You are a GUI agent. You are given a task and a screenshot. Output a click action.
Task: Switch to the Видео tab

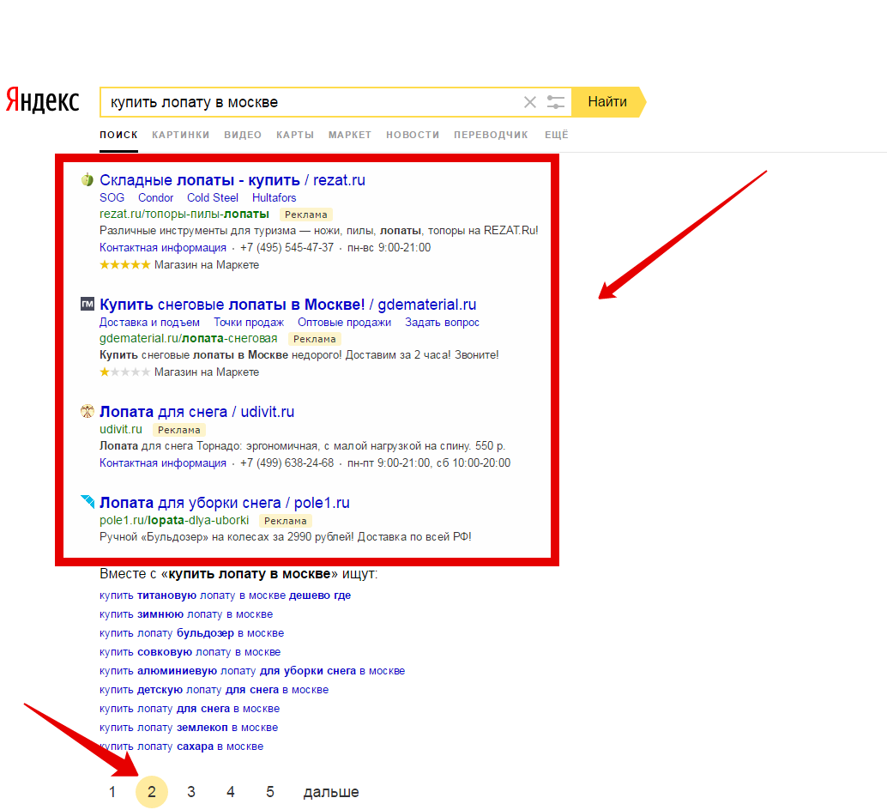pyautogui.click(x=243, y=135)
